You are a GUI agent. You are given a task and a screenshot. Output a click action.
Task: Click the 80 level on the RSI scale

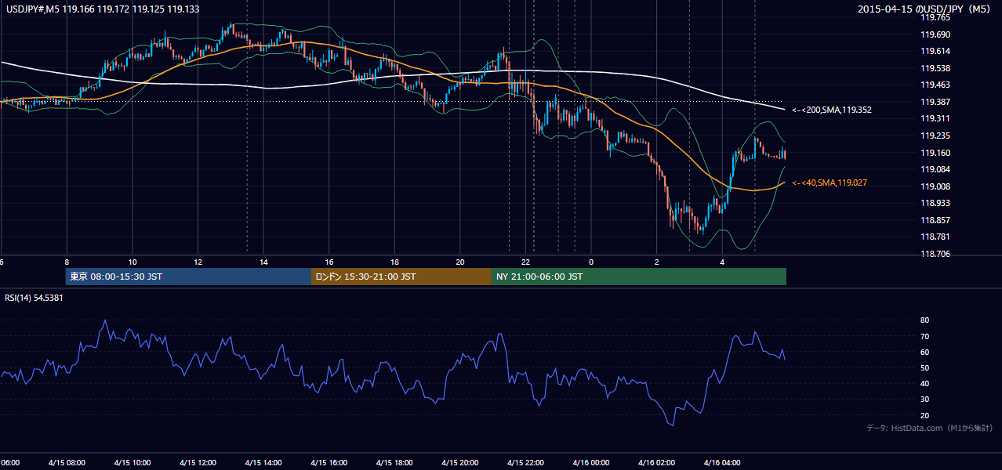pos(925,320)
